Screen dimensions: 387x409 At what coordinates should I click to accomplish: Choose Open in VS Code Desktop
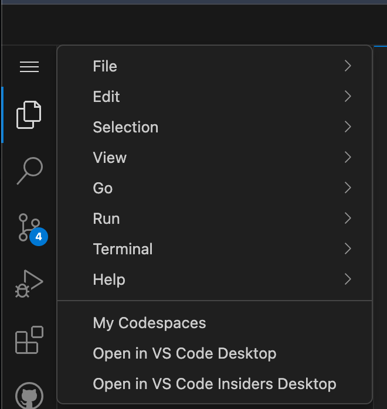pos(184,353)
